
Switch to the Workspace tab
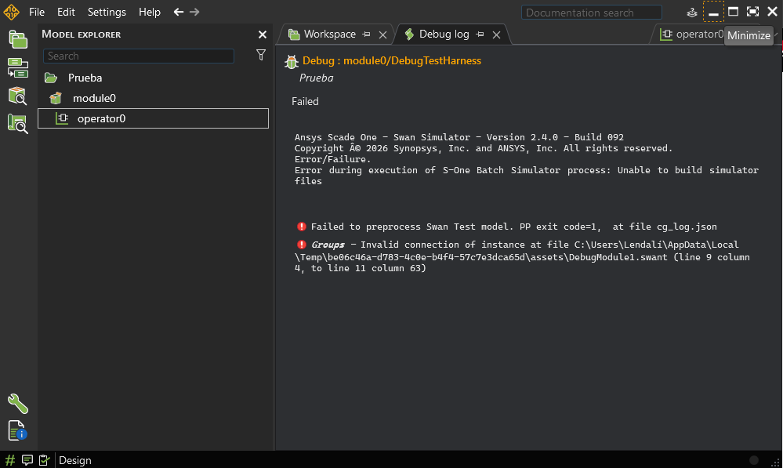pos(329,34)
